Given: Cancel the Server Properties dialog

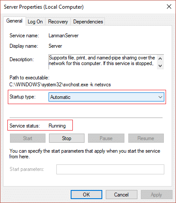Looking at the screenshot, I should click(121, 195).
